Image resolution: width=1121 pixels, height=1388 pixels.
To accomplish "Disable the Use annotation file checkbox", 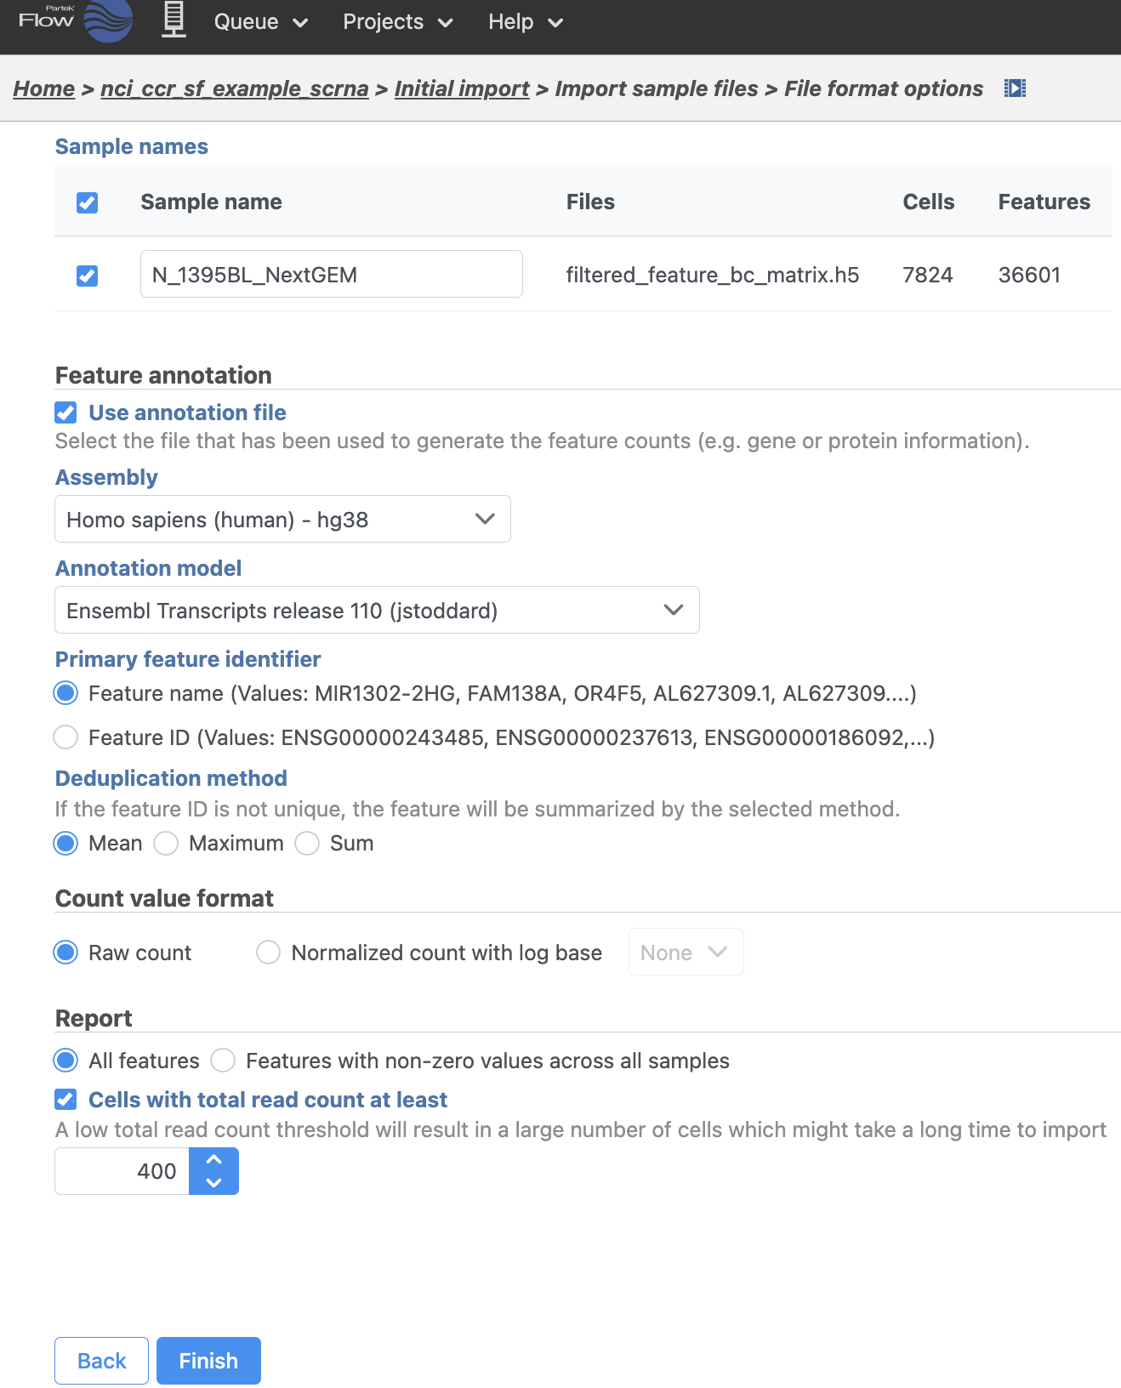I will coord(65,412).
